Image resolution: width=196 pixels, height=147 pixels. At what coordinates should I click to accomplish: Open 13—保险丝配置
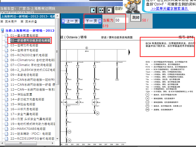click(x=21, y=94)
